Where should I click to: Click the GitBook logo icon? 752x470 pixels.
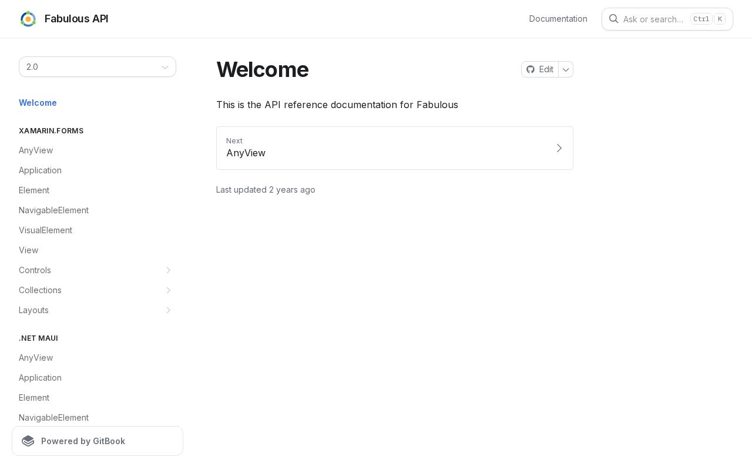[28, 441]
